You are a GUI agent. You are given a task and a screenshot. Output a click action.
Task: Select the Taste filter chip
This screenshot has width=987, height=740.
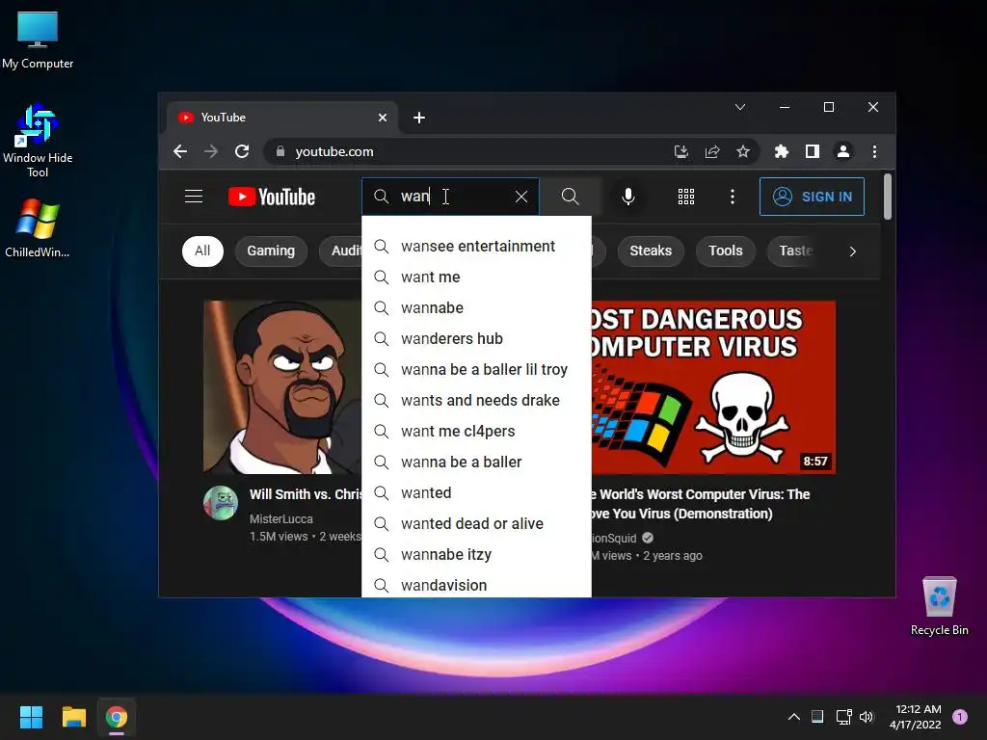click(x=795, y=251)
